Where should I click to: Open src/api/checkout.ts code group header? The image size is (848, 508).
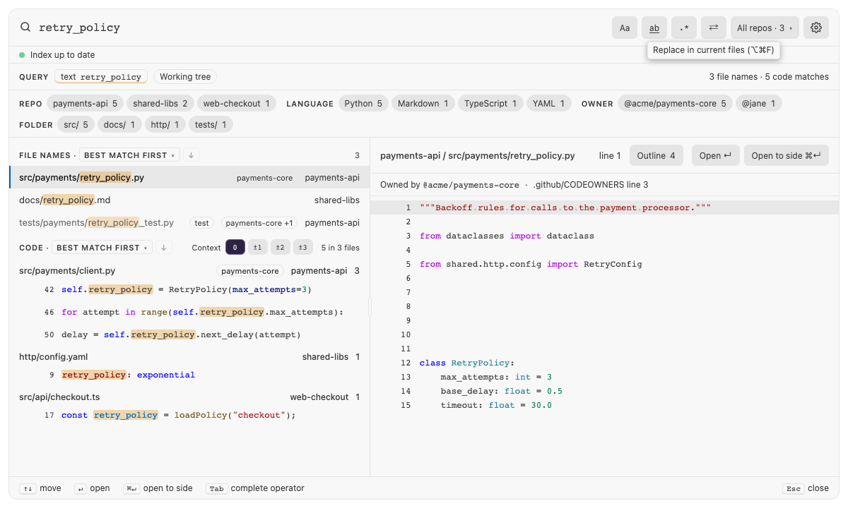point(189,397)
